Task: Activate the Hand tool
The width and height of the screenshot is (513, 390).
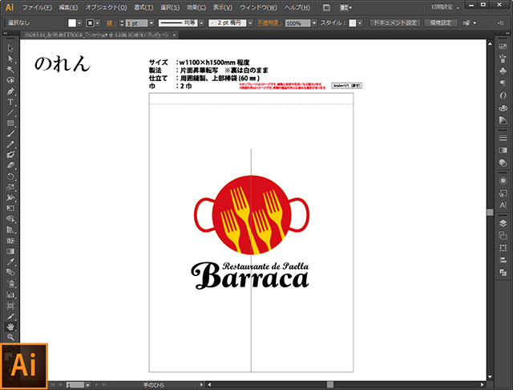Action: 10,327
